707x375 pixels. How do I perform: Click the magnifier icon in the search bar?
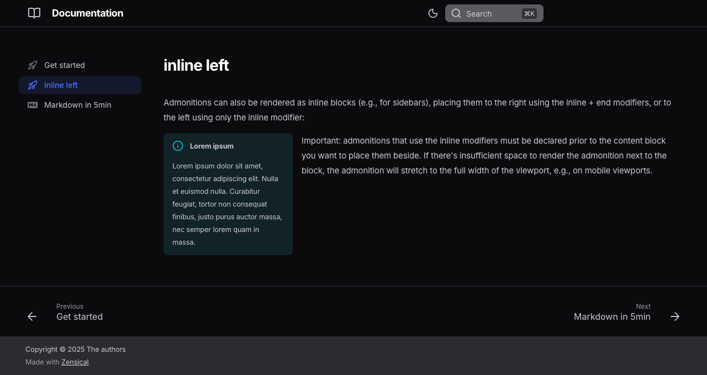[x=456, y=13]
